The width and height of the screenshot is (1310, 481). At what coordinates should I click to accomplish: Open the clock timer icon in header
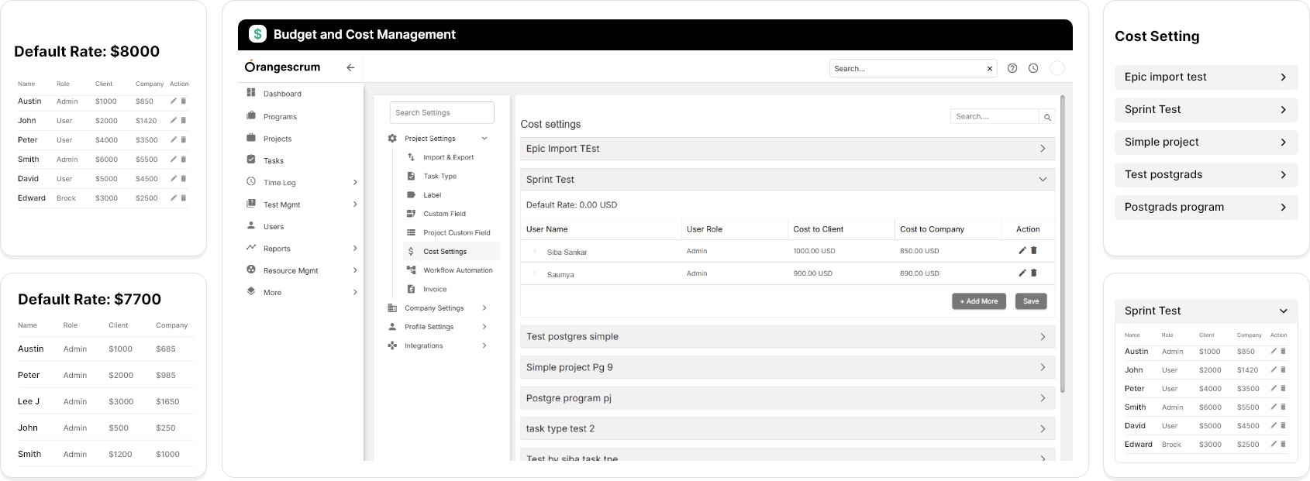coord(1033,68)
